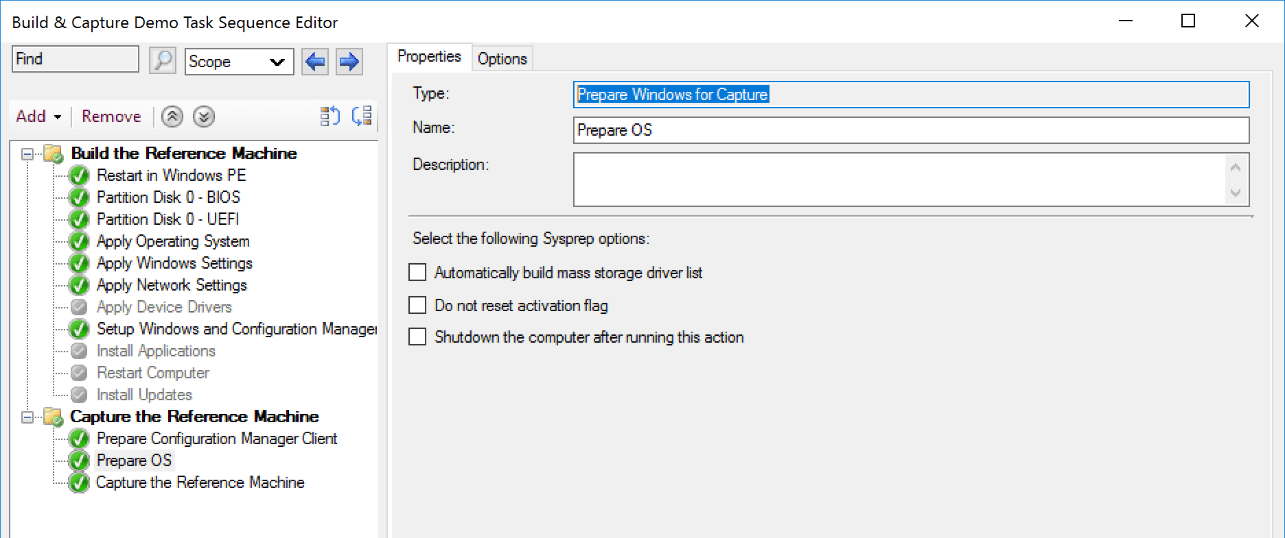Enable Automatically build mass storage driver list
This screenshot has height=538, width=1285.
417,273
